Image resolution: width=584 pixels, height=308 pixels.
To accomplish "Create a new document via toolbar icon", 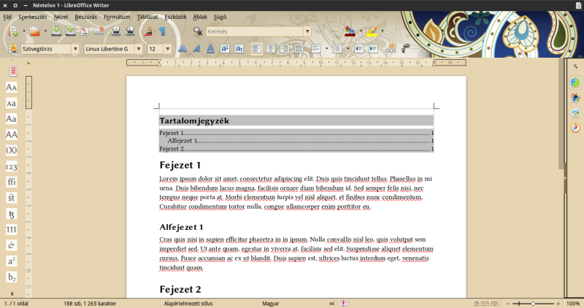I will coord(13,31).
